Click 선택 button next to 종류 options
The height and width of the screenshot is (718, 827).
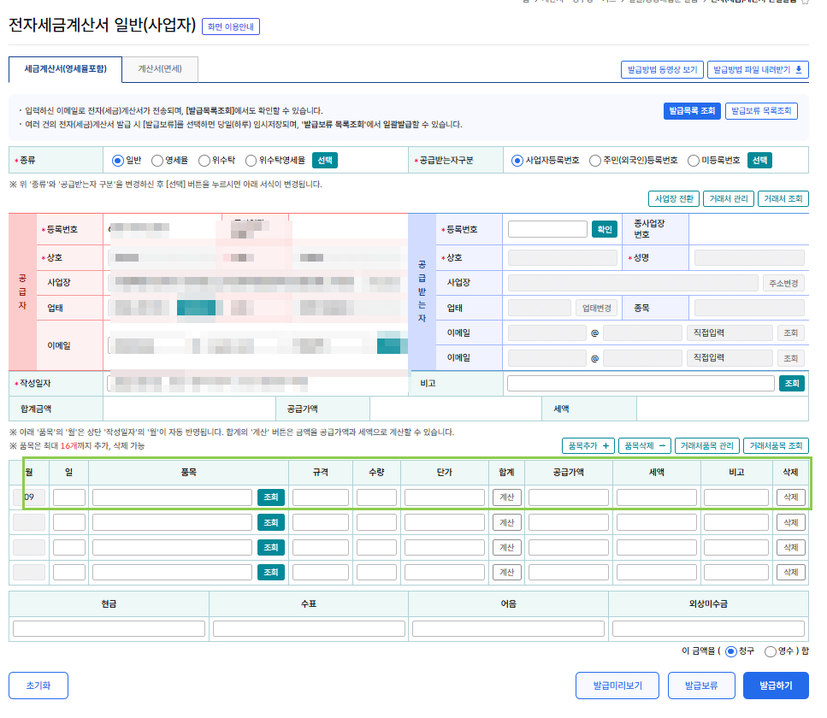[325, 160]
